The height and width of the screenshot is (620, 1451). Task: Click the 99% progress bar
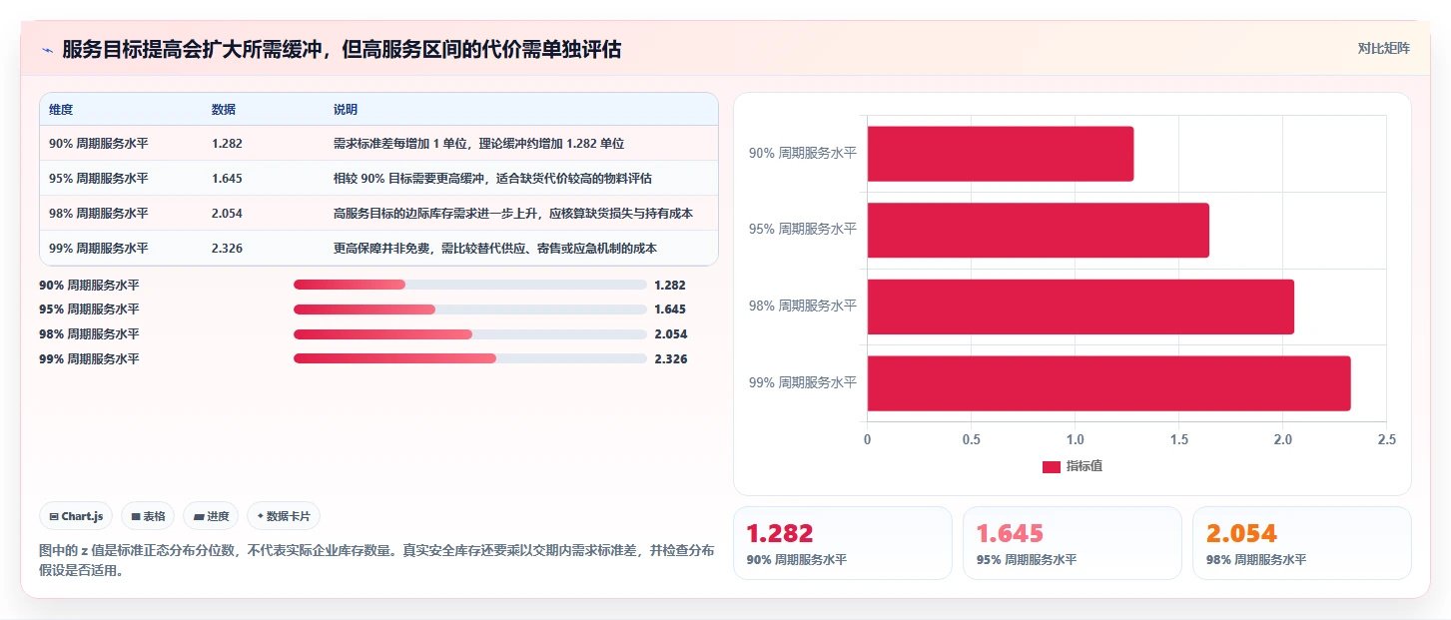click(470, 358)
